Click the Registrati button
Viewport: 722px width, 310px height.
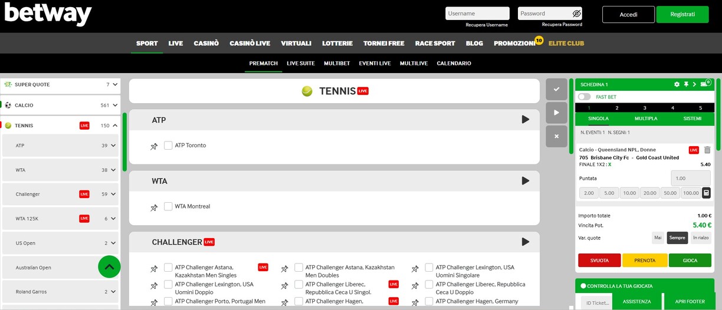click(x=682, y=14)
